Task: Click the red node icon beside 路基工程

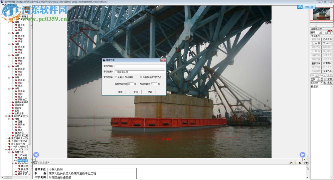Action: click(x=13, y=152)
